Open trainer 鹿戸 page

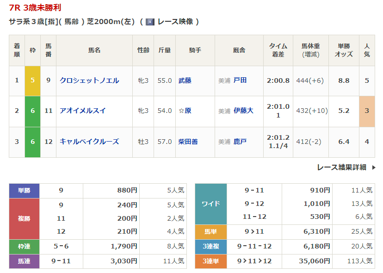tap(240, 142)
